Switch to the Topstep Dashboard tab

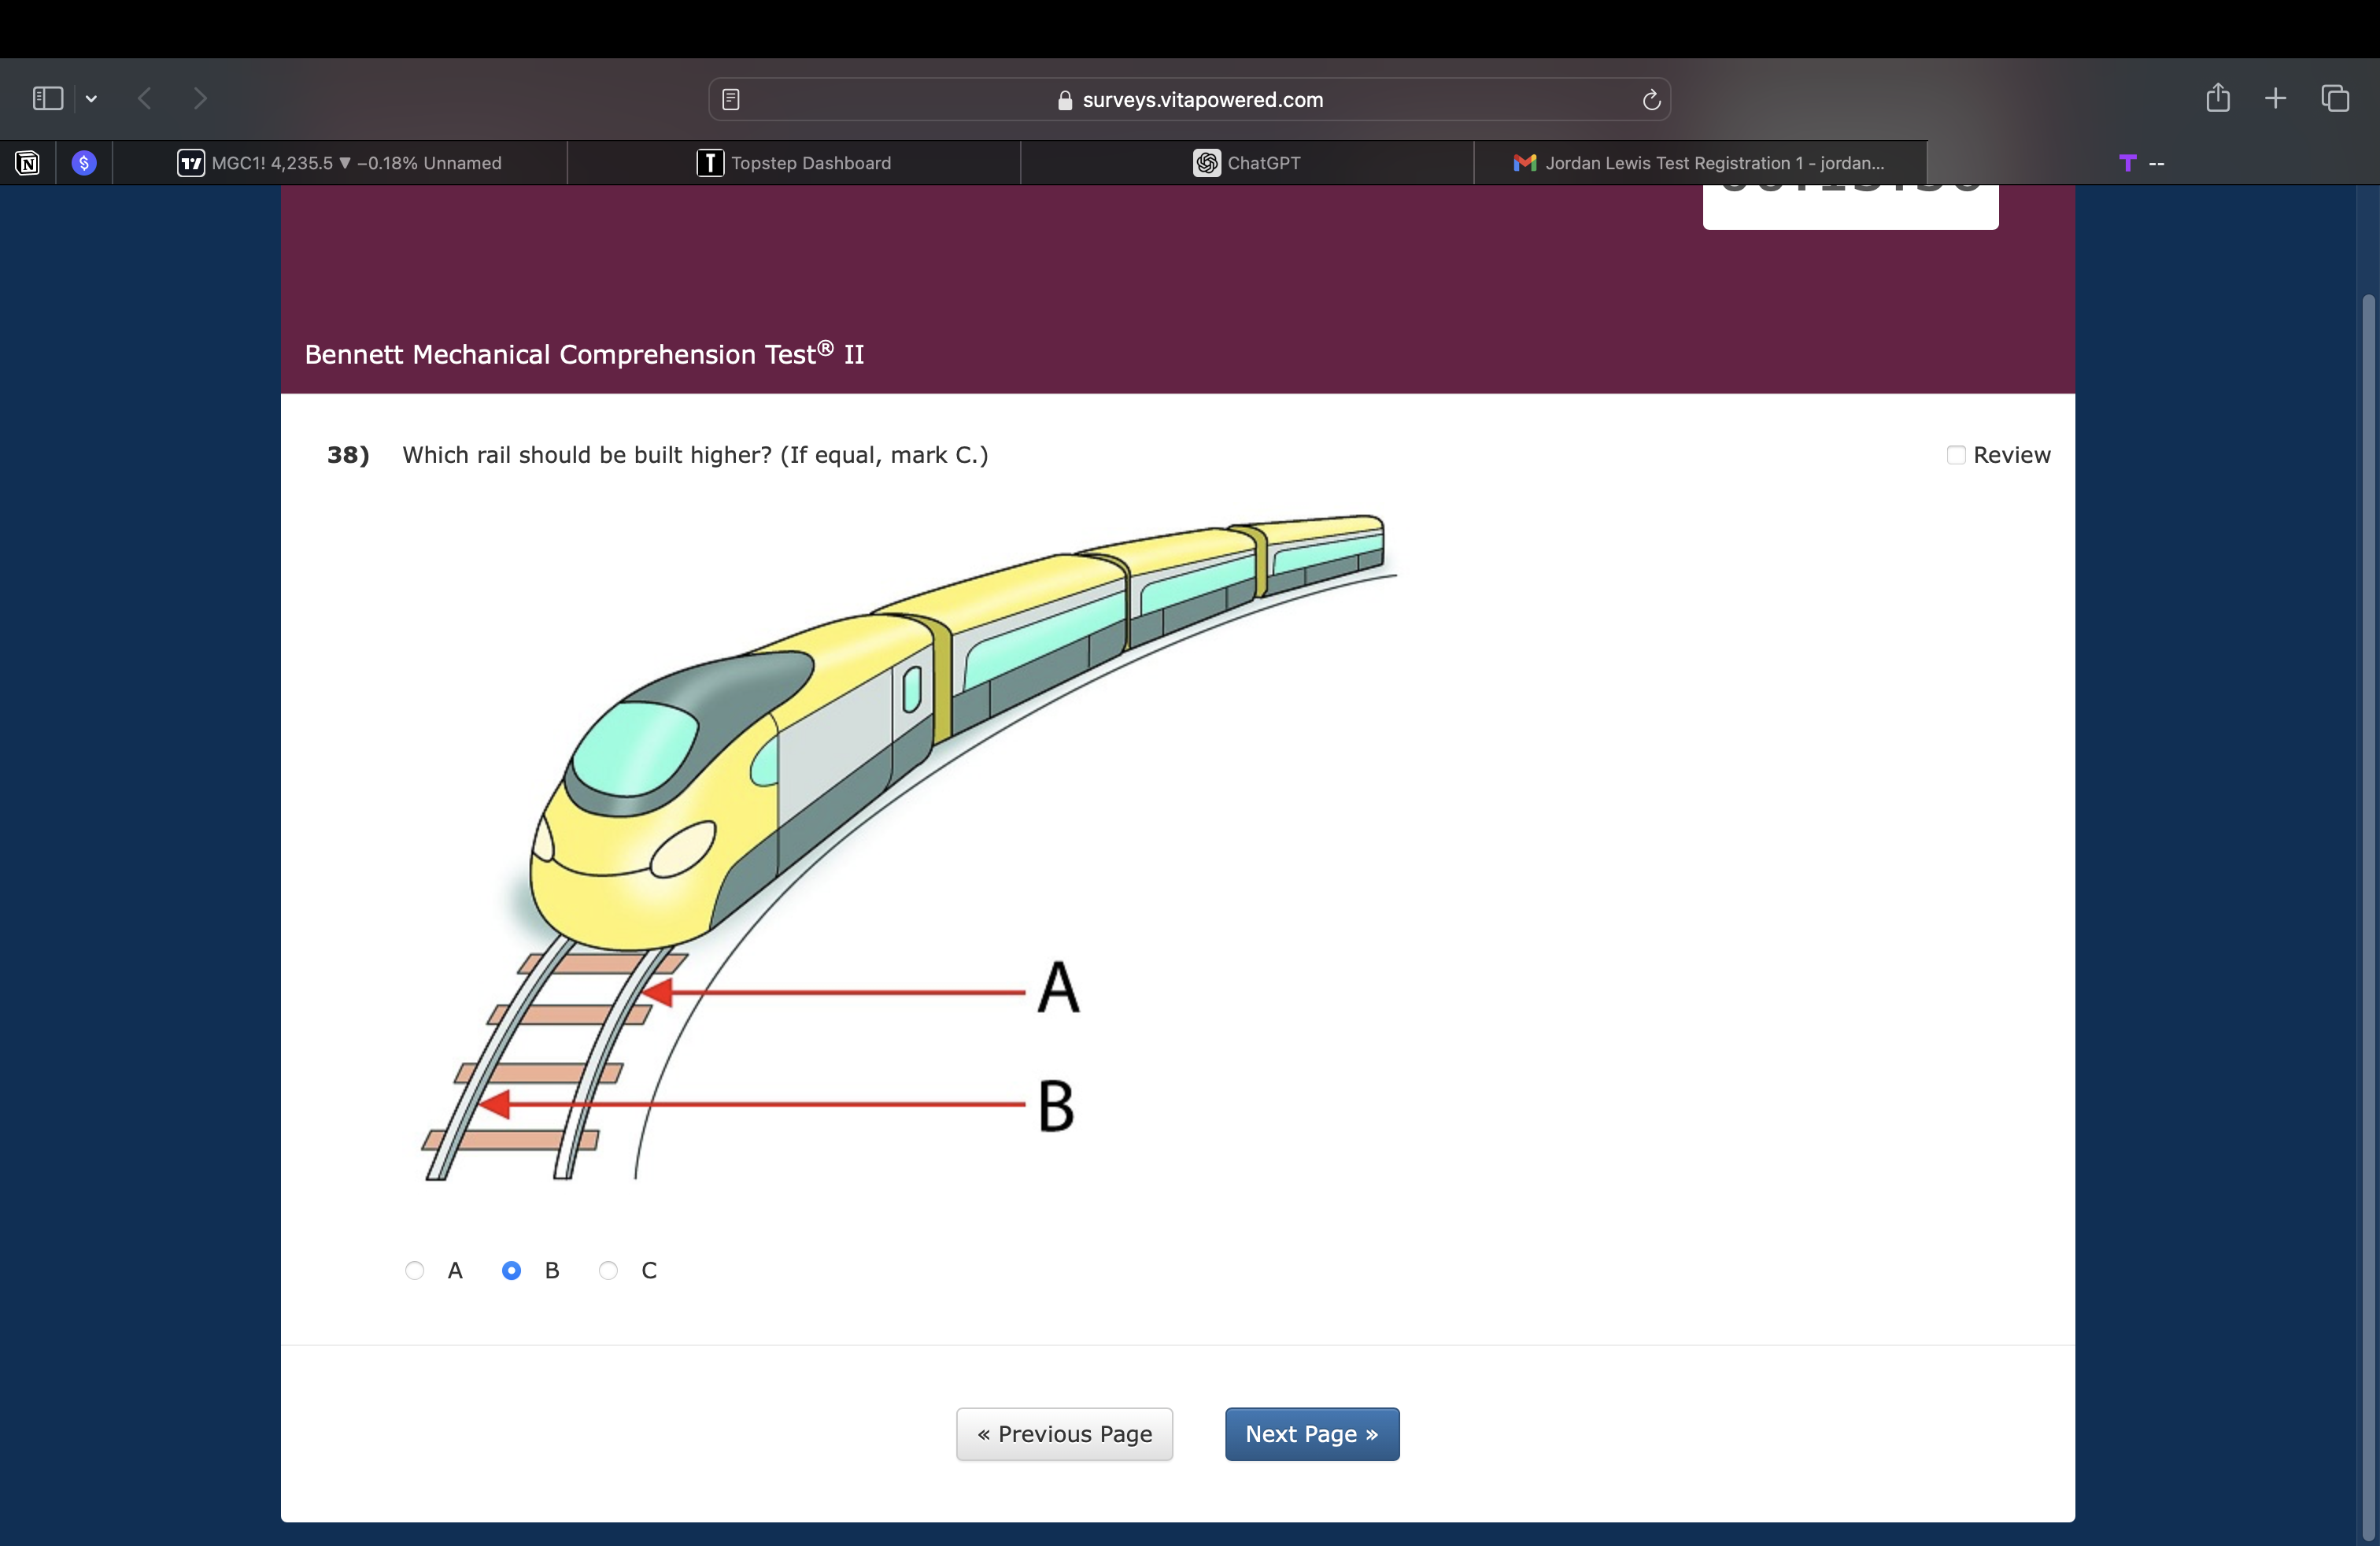click(x=794, y=163)
